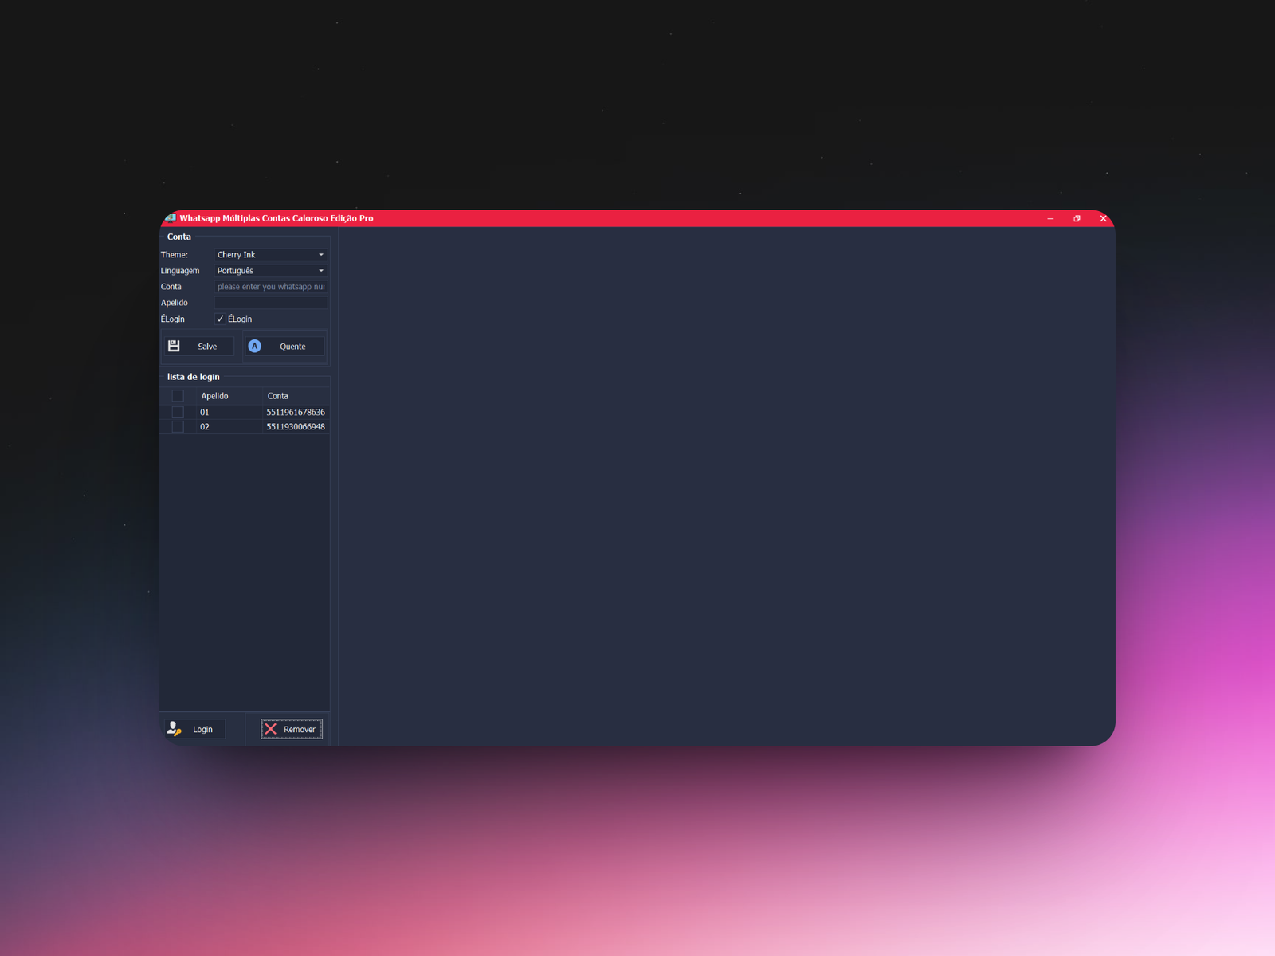Click into the Apelido text field
1275x956 pixels.
tap(270, 303)
